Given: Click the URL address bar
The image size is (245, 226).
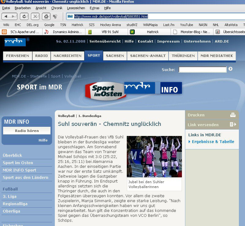Looking at the screenshot, I should 156,17.
